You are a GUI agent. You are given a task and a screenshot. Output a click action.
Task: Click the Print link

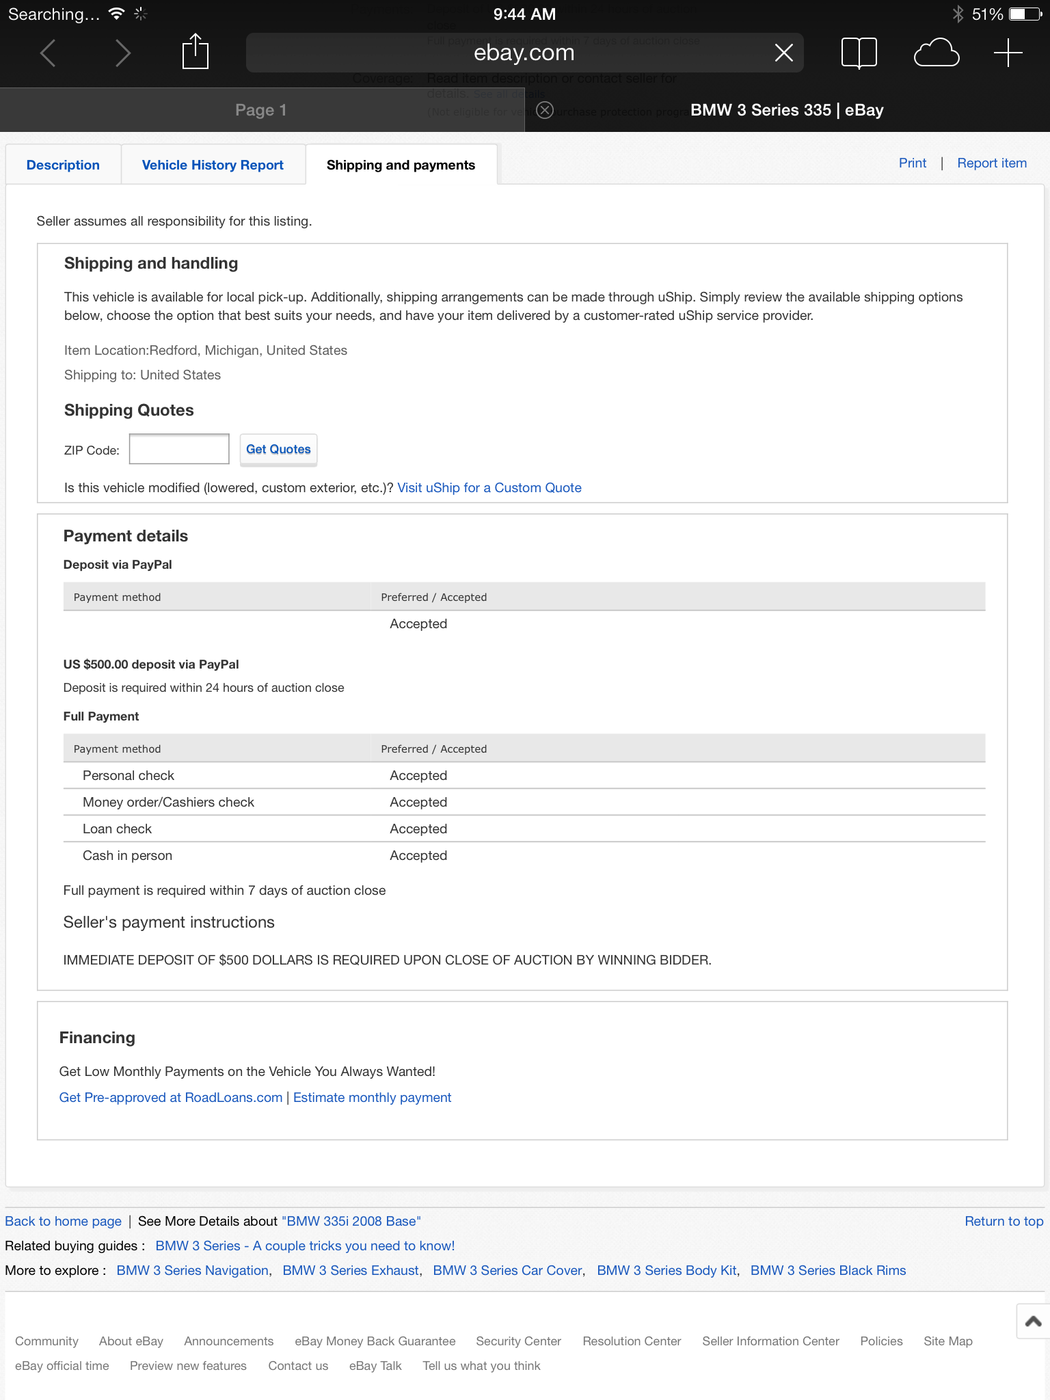pos(912,163)
